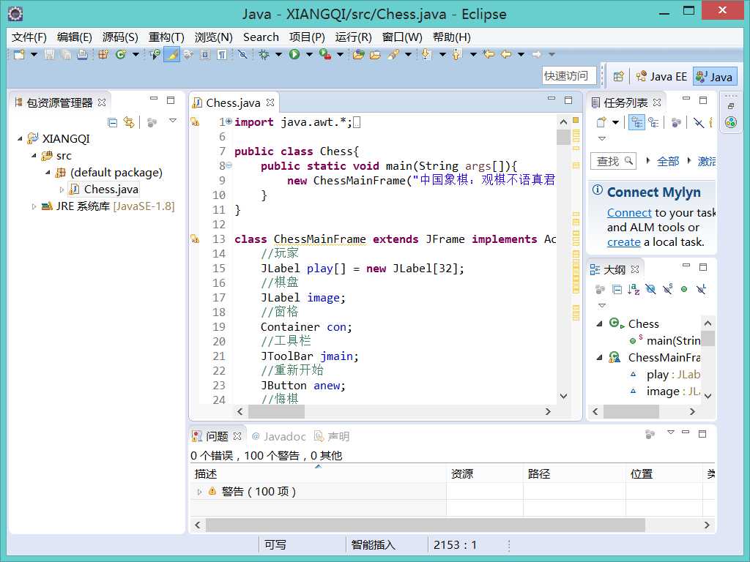Jump to Next Annotation arrow icon

(x=427, y=54)
